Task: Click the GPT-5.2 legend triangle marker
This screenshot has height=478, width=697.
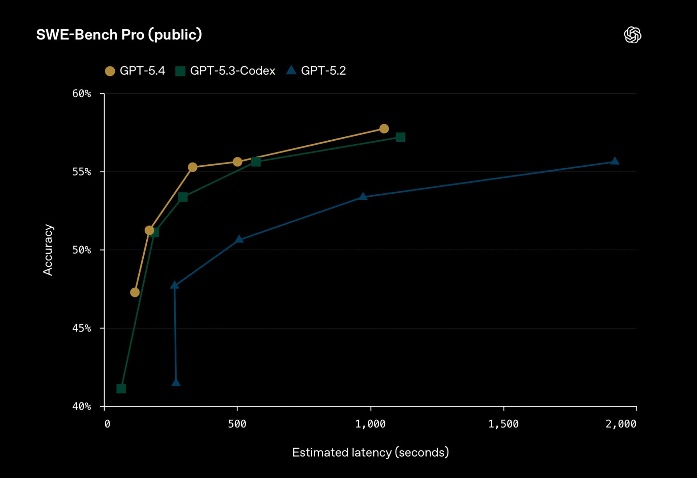Action: 291,70
